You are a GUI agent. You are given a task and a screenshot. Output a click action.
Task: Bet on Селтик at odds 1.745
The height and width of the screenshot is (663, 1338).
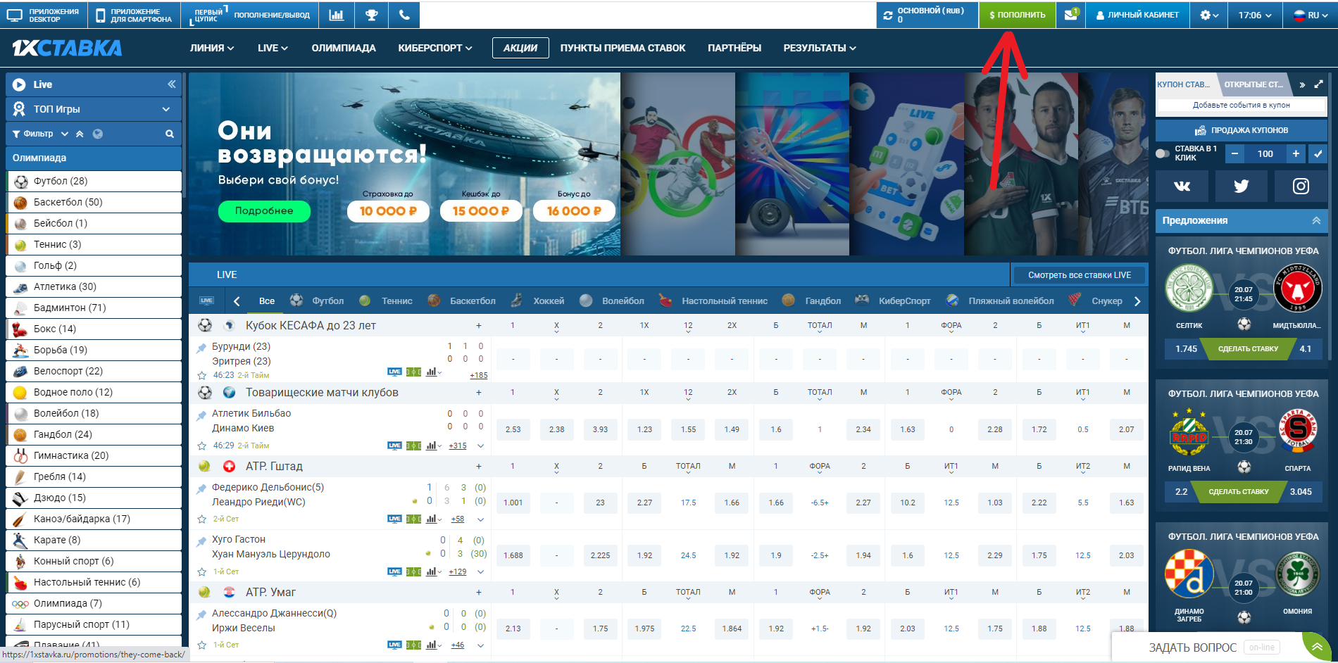click(x=1186, y=348)
